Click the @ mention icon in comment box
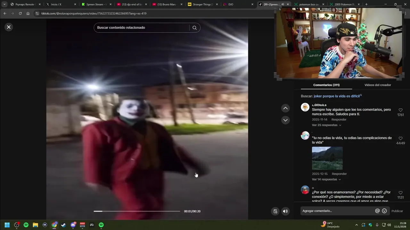The width and height of the screenshot is (410, 230). (x=377, y=211)
